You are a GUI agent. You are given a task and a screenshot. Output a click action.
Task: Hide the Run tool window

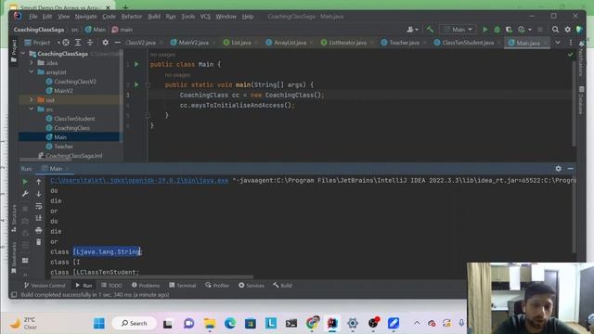[570, 169]
